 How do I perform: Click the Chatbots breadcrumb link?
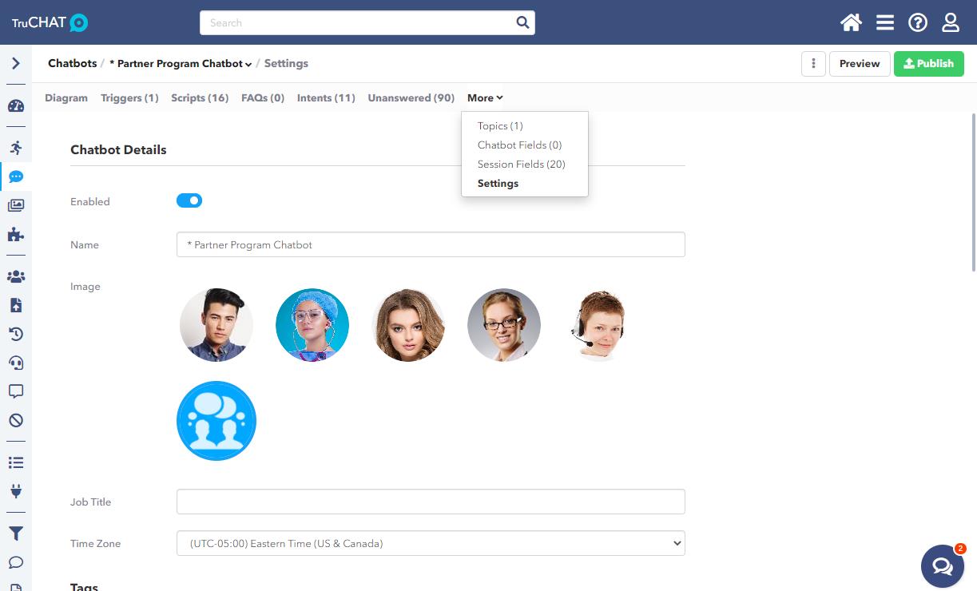click(72, 63)
